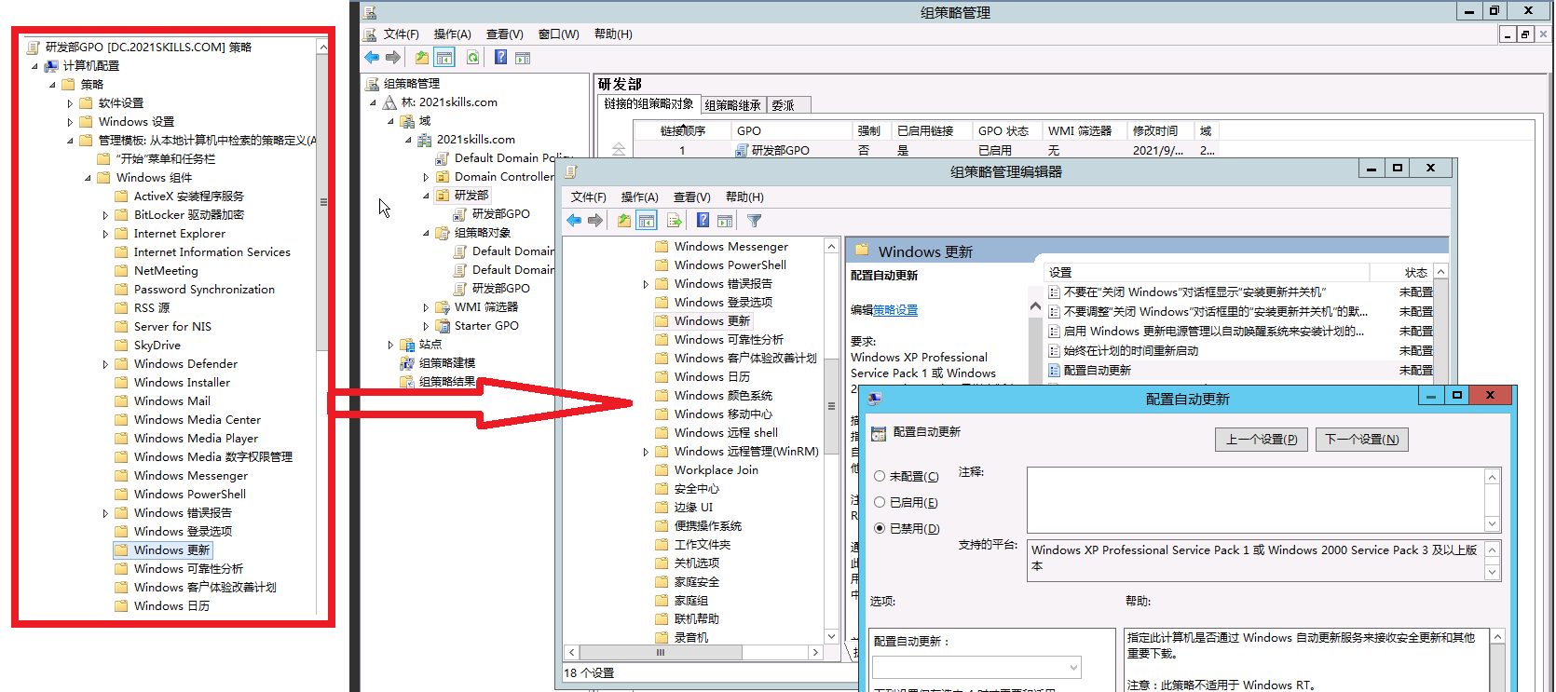Expand Windows 远程管理(WinRM) in editor tree
This screenshot has width=1556, height=692.
[x=646, y=452]
